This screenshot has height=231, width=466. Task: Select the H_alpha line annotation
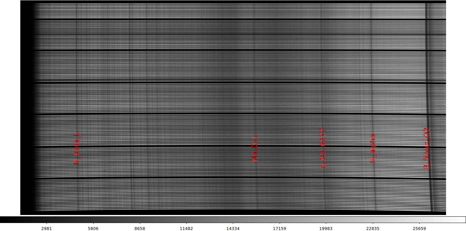[x=373, y=148]
